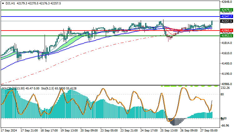Click the 80 stochastic level label
This screenshot has width=234, height=134.
222,94
